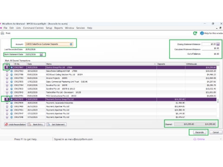
Task: Click the Get Statement button
Action: 57,124
